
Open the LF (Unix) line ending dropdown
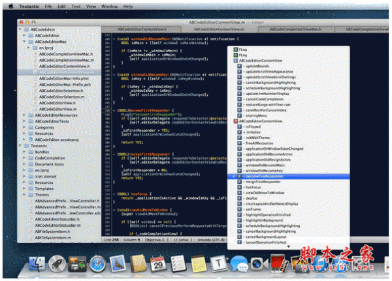coord(183,240)
